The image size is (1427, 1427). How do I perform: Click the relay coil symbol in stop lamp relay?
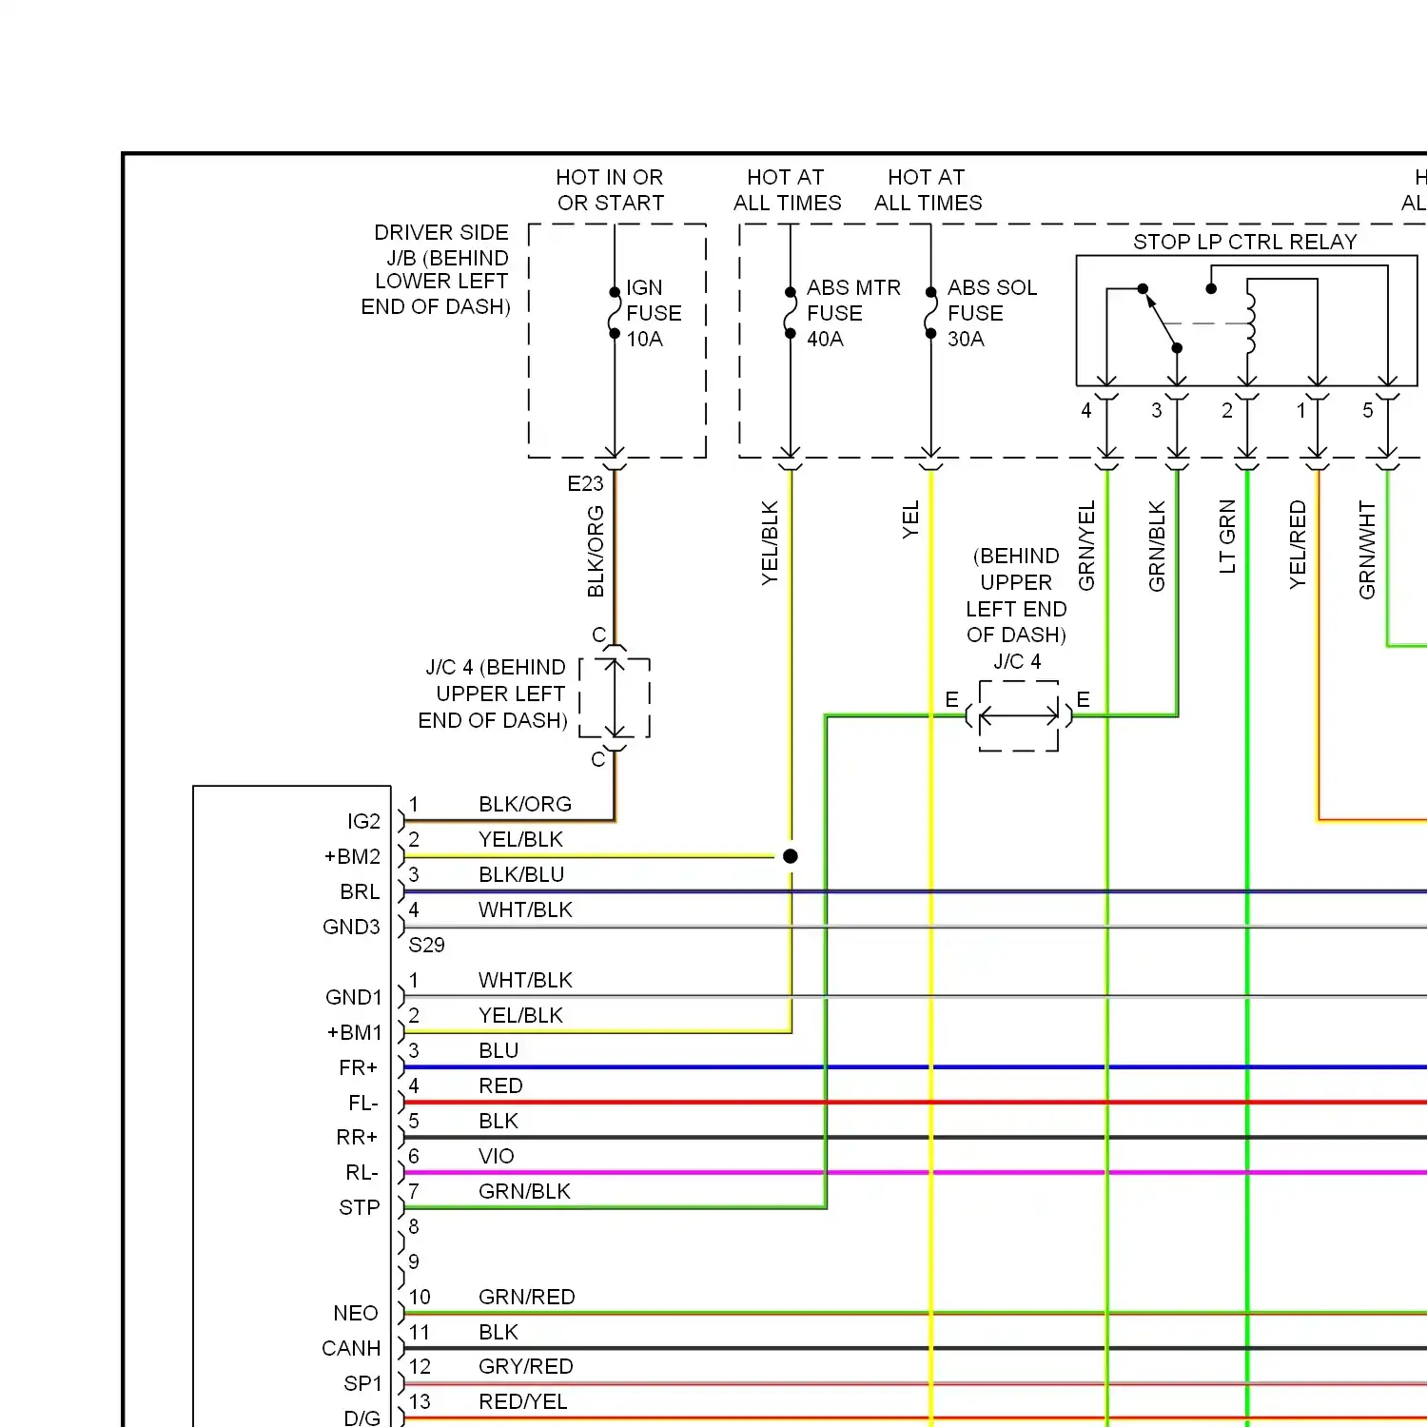1250,323
